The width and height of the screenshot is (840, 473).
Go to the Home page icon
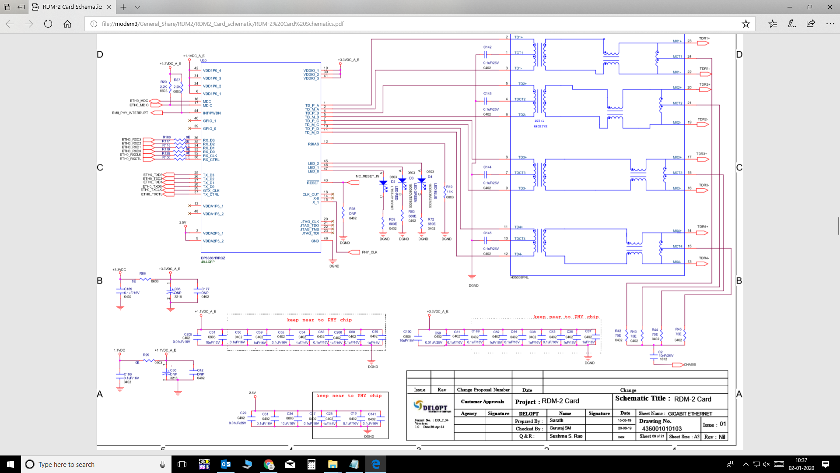pos(67,24)
